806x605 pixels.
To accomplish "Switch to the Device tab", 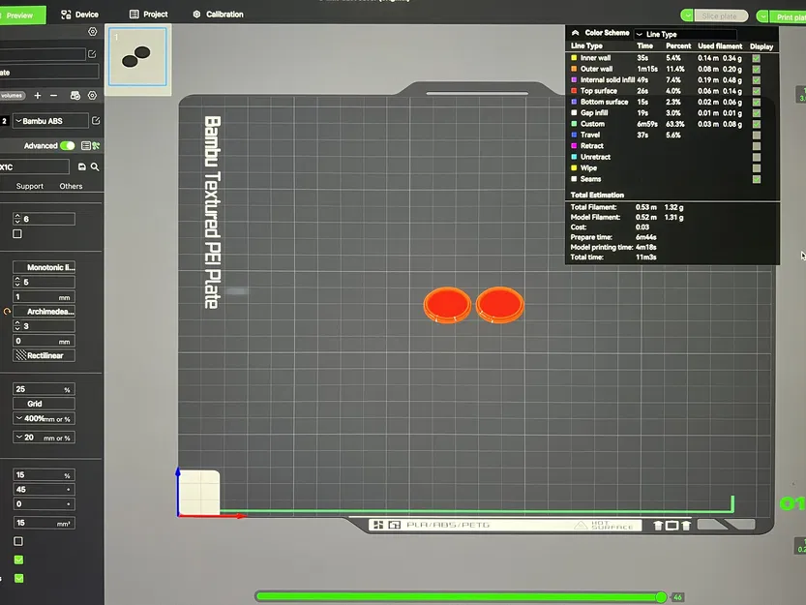I will tap(79, 15).
